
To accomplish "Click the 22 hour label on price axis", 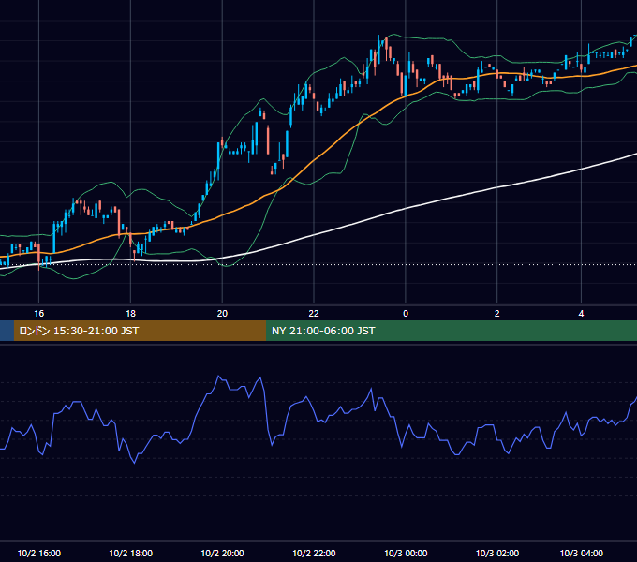I will [314, 314].
